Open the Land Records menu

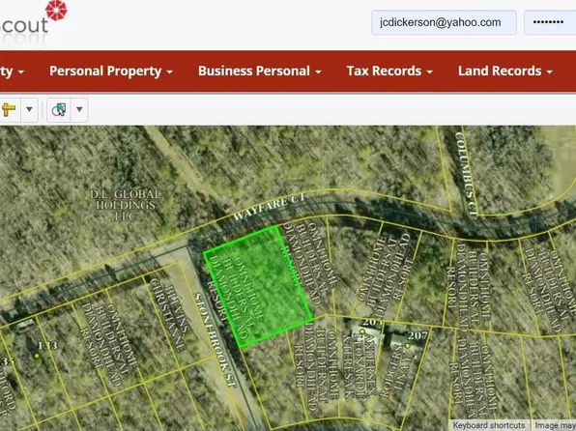click(505, 71)
